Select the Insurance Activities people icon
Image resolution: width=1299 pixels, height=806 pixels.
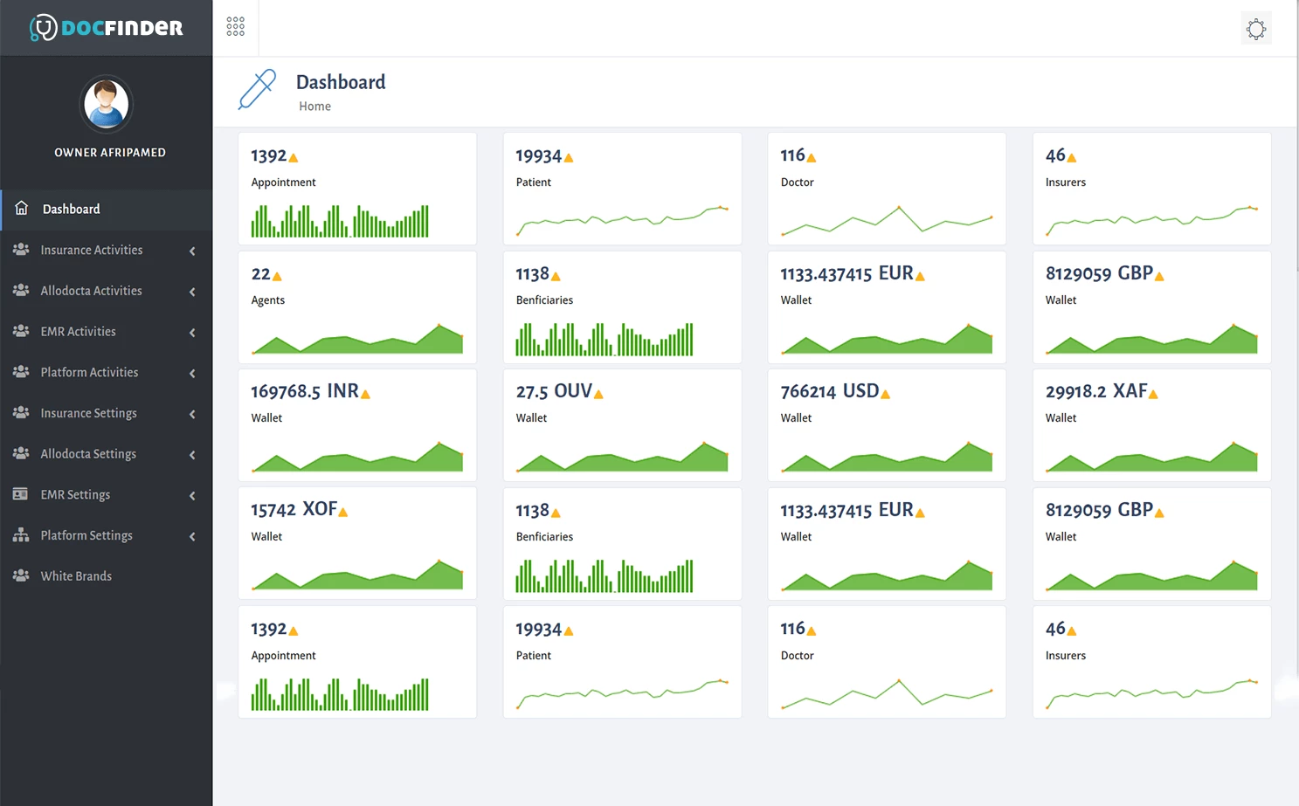point(21,250)
